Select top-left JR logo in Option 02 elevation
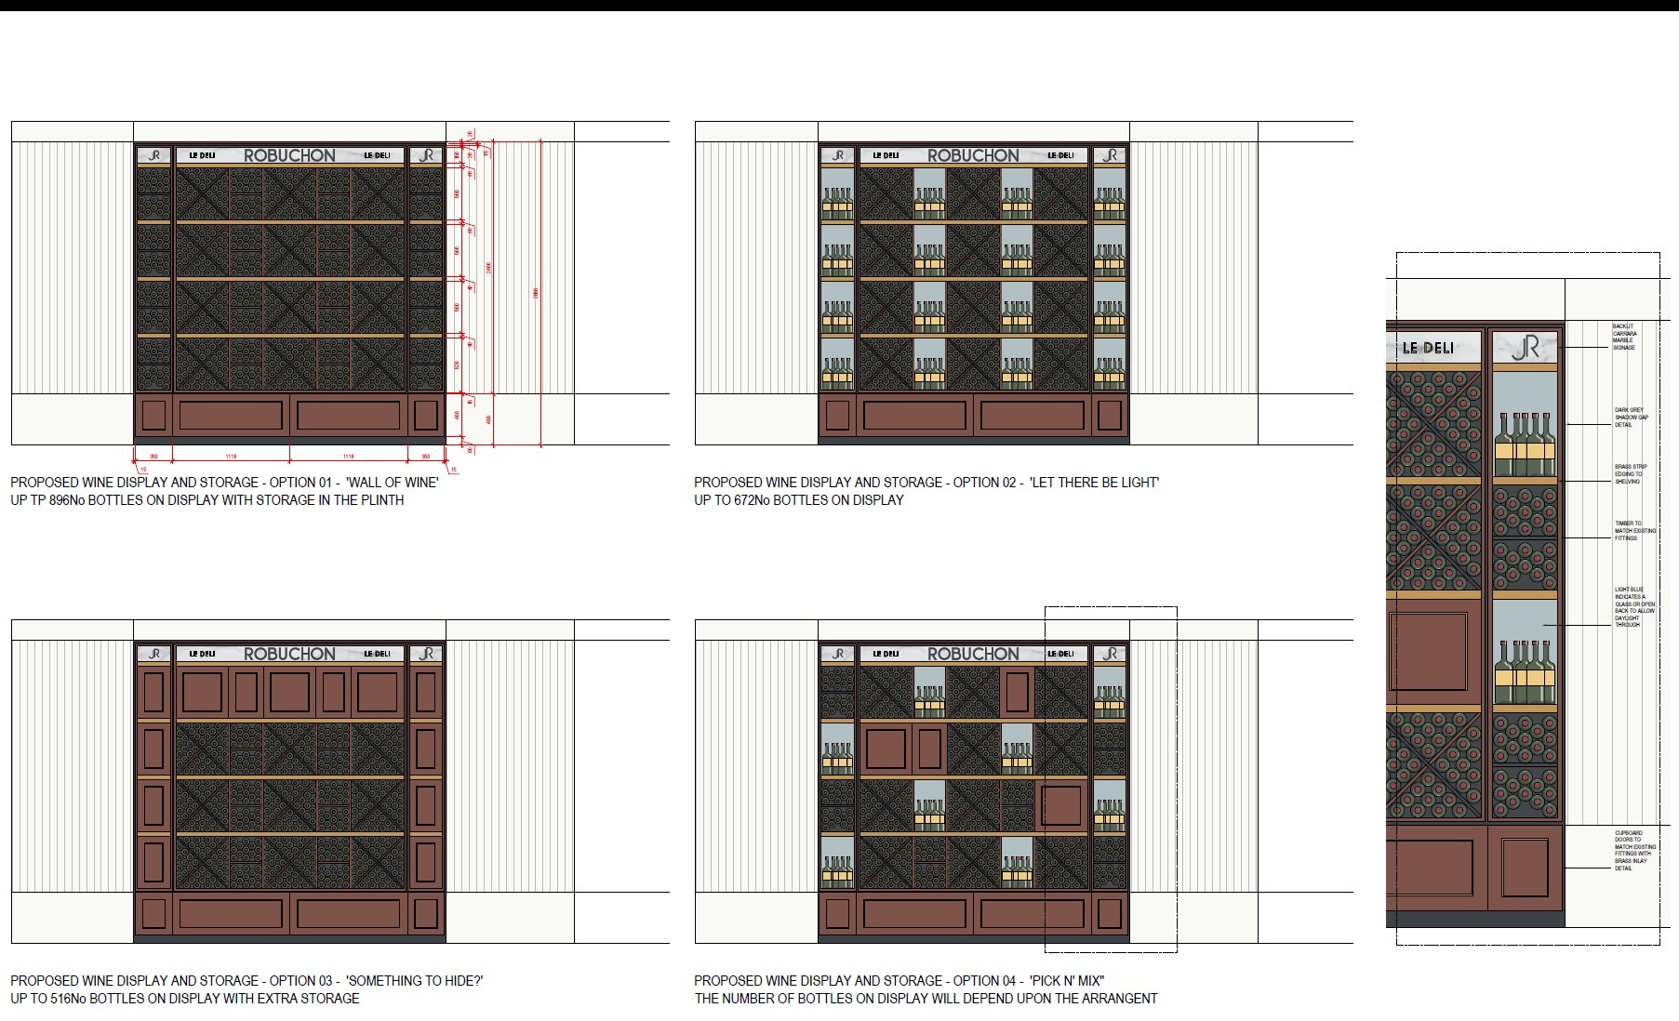This screenshot has height=1021, width=1679. tap(837, 155)
